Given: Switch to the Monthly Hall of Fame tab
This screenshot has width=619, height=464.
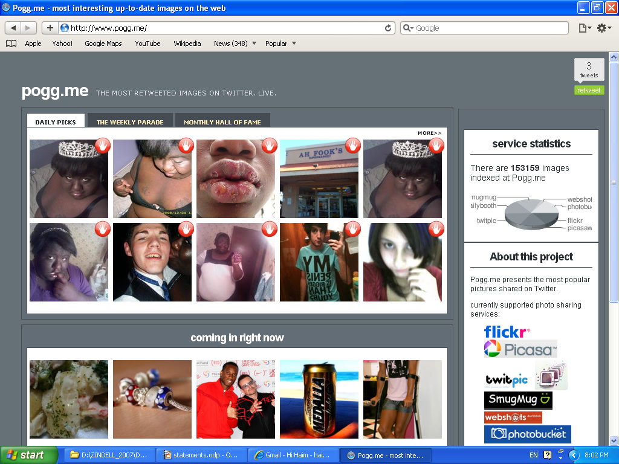Looking at the screenshot, I should [x=222, y=121].
